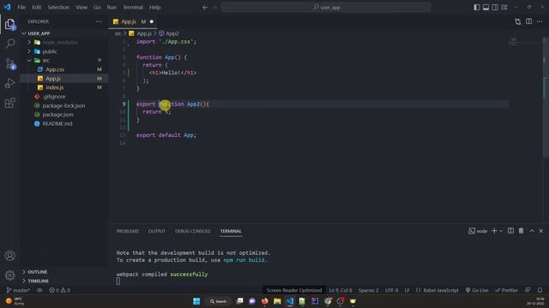
Task: Click the user_app command center search box
Action: [x=326, y=8]
